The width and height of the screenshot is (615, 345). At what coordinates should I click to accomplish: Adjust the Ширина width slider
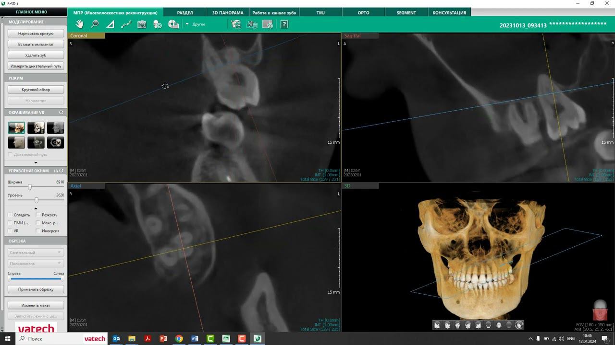tap(30, 187)
